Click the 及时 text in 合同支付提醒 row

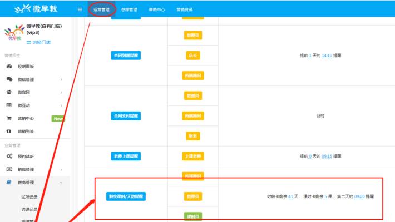[320, 115]
